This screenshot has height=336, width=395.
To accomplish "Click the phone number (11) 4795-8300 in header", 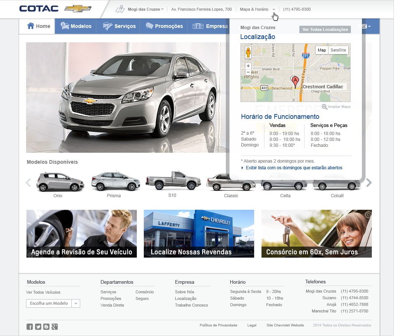I will tap(297, 9).
